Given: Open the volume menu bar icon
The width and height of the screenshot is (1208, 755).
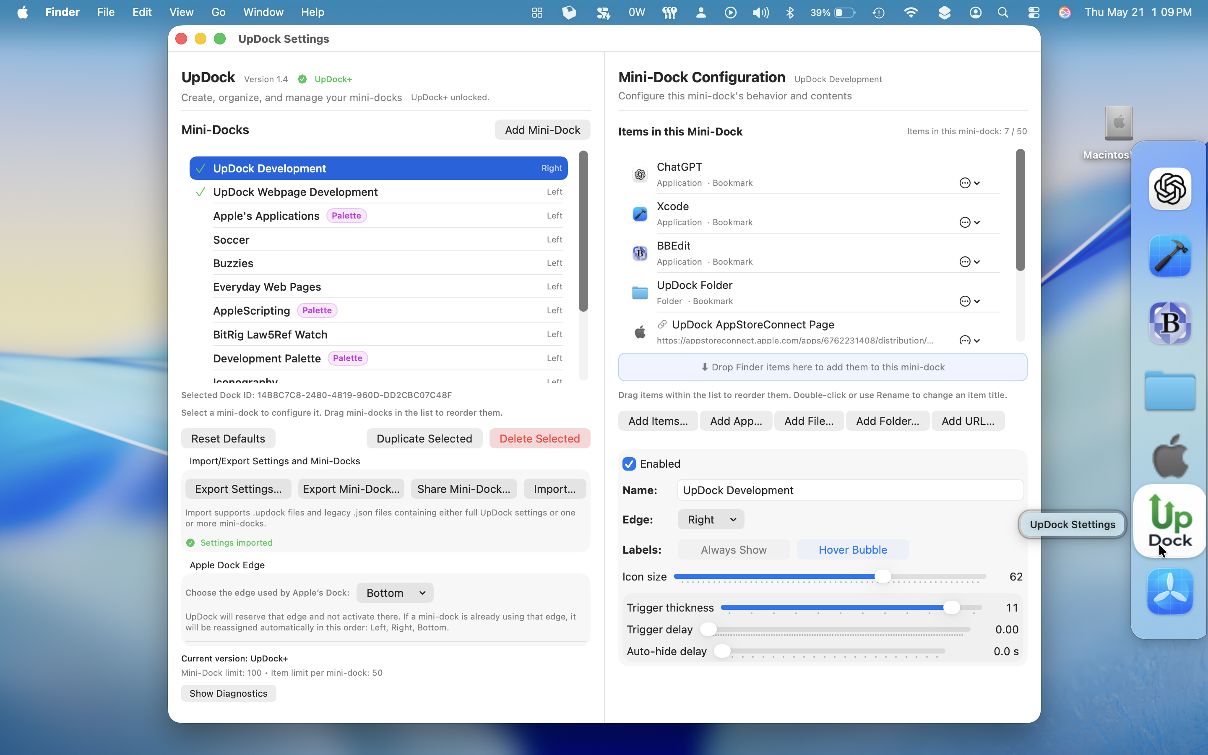Looking at the screenshot, I should pyautogui.click(x=760, y=13).
